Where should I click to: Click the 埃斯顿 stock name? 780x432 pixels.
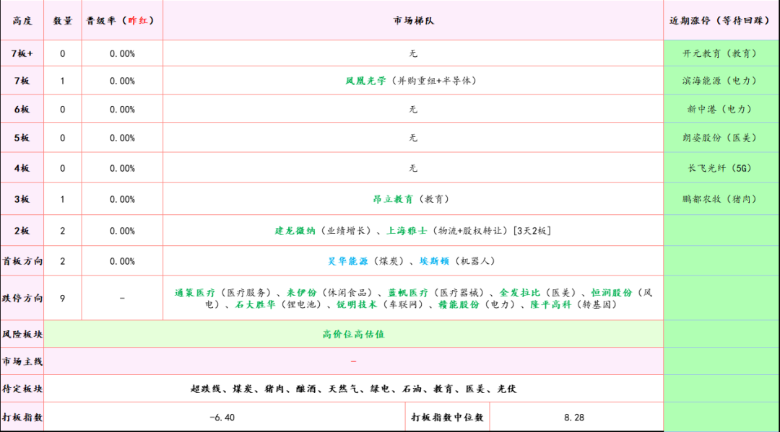click(x=434, y=261)
